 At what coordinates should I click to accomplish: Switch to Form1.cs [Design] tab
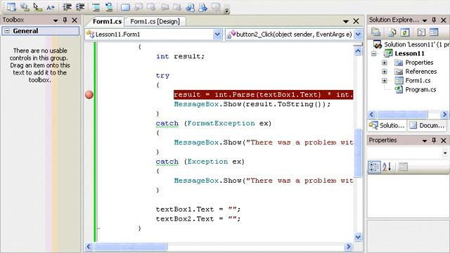pos(155,22)
